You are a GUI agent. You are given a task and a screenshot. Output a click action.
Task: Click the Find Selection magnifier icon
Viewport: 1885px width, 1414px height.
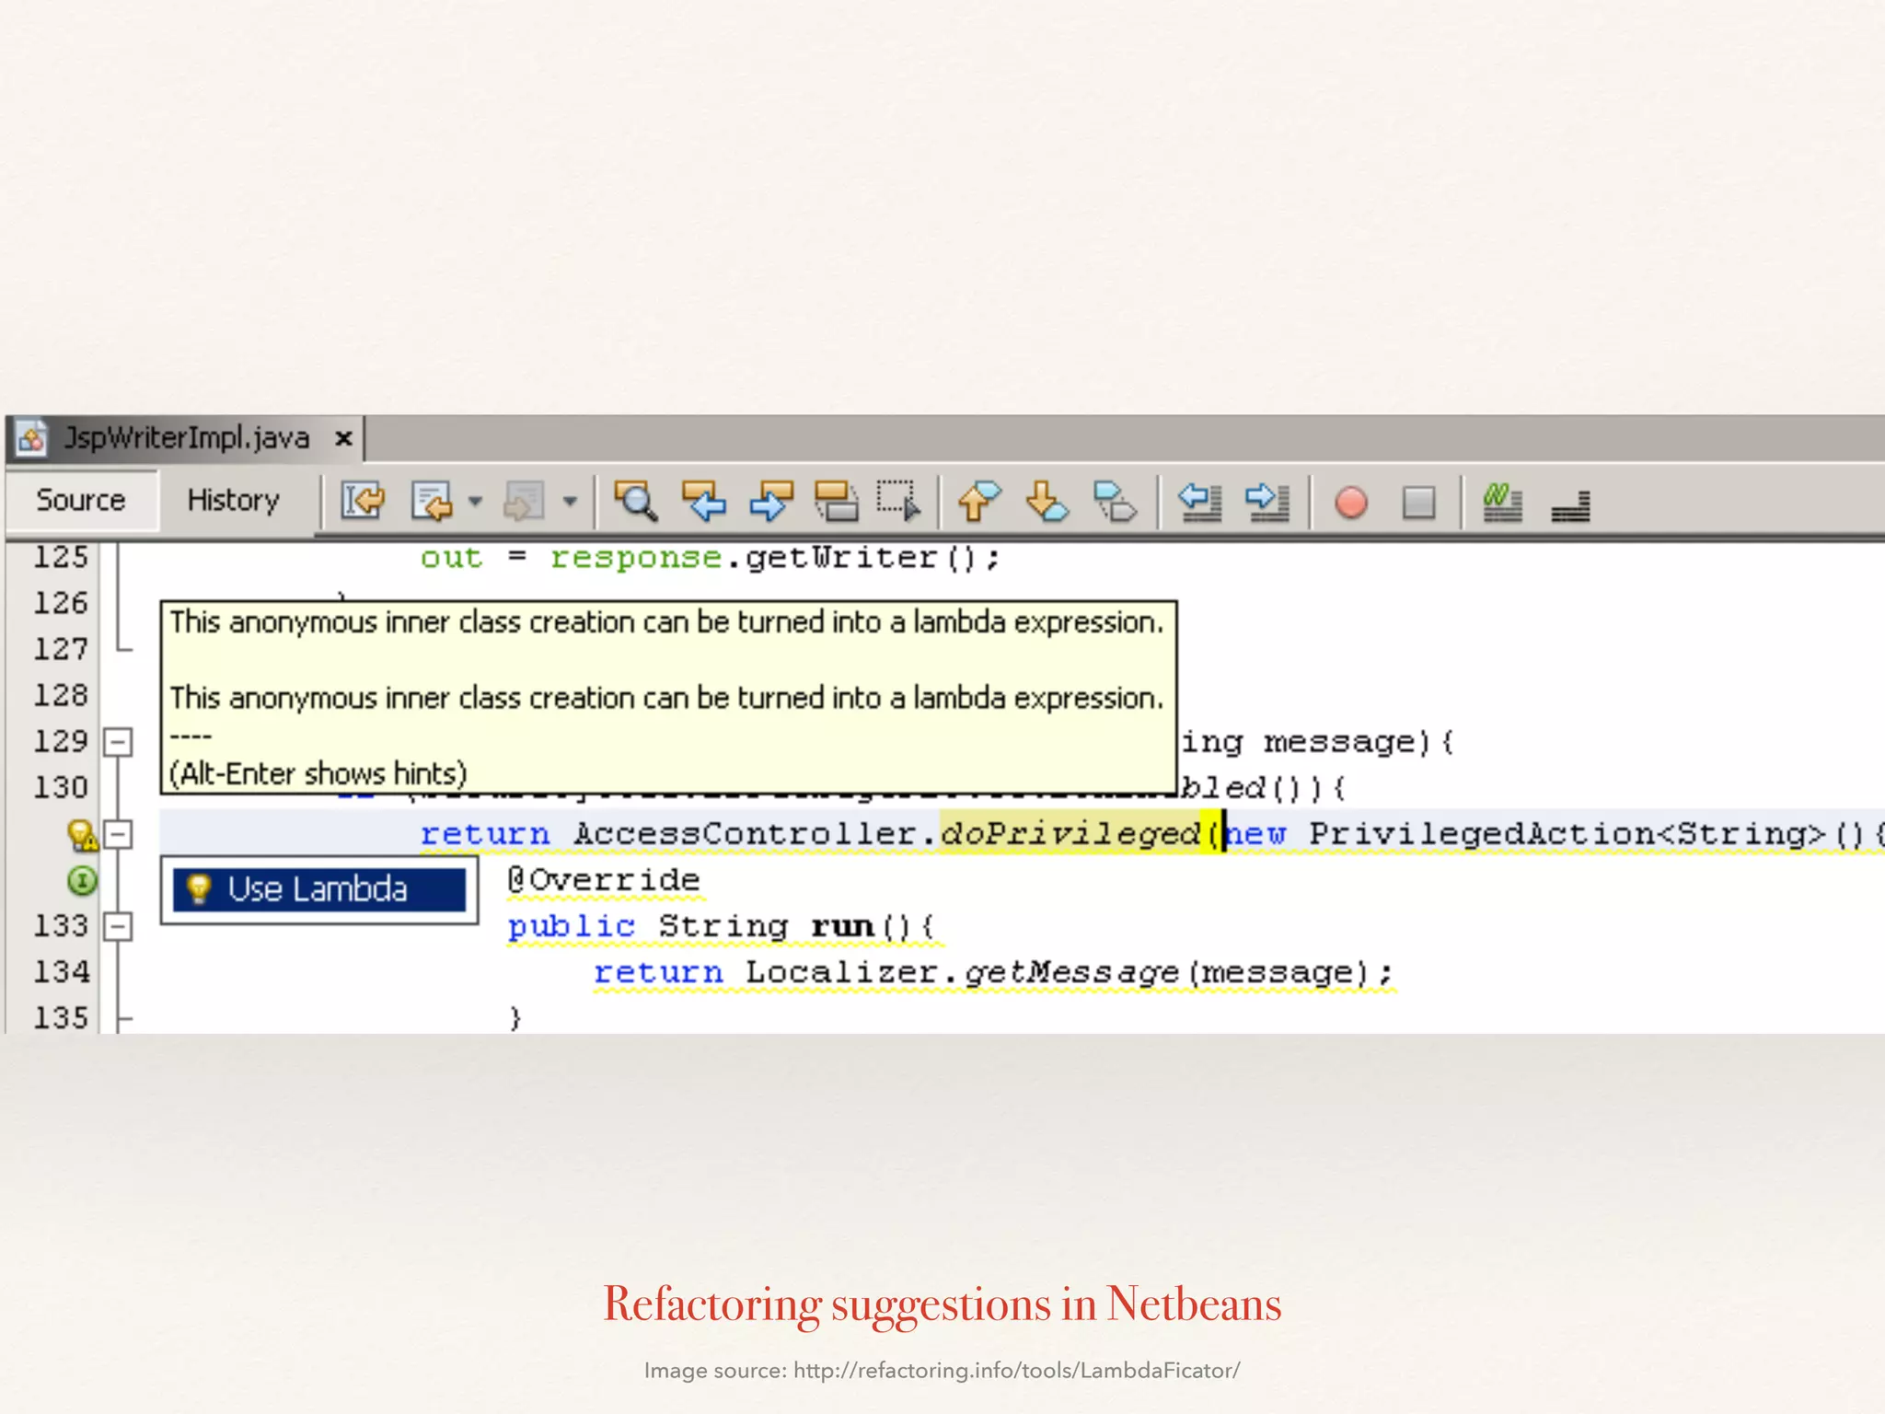click(x=635, y=502)
